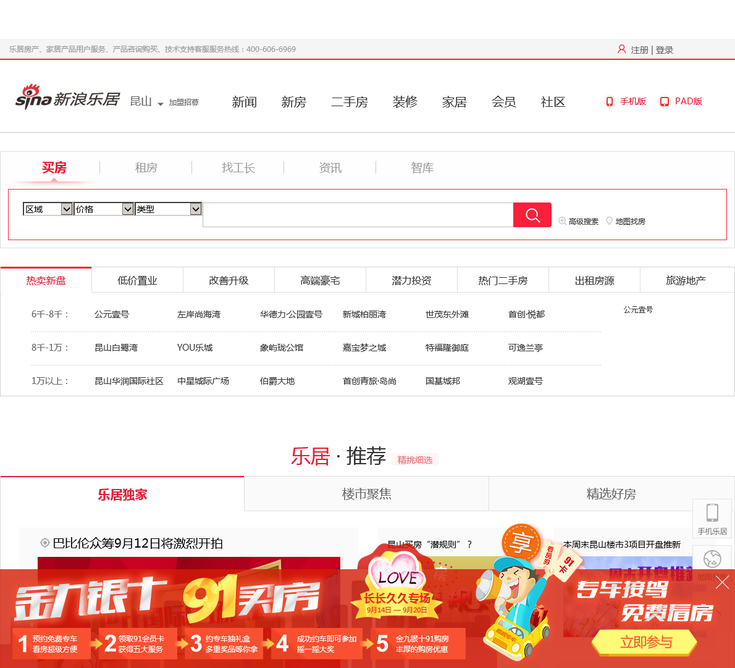Screen dimensions: 735x668
Task: Open the 象屿珑公馆 listing
Action: tap(282, 348)
